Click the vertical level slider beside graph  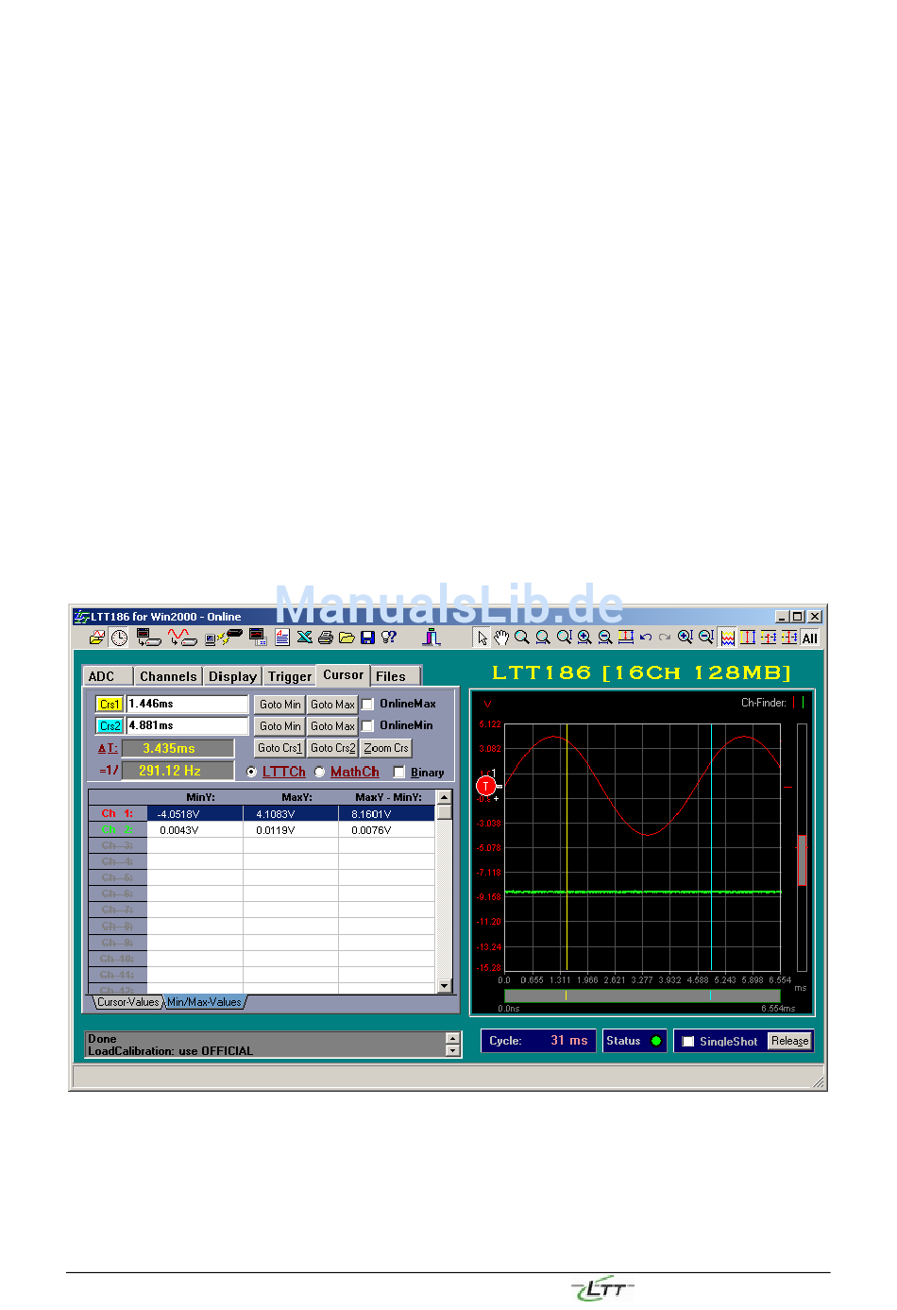(x=802, y=847)
